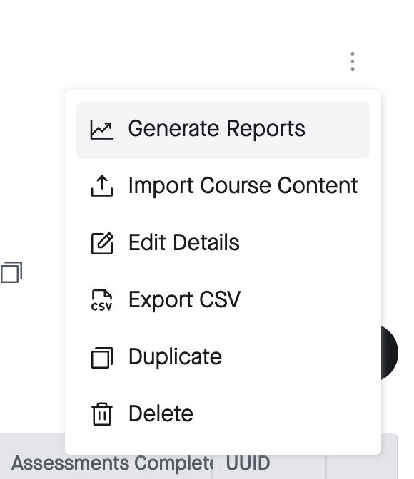Click the CSV file icon

coord(102,300)
